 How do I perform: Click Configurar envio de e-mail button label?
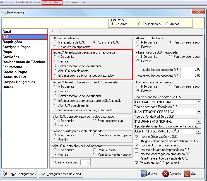point(64,174)
